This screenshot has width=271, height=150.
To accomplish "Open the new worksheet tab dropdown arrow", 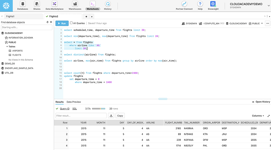I will (92, 17).
